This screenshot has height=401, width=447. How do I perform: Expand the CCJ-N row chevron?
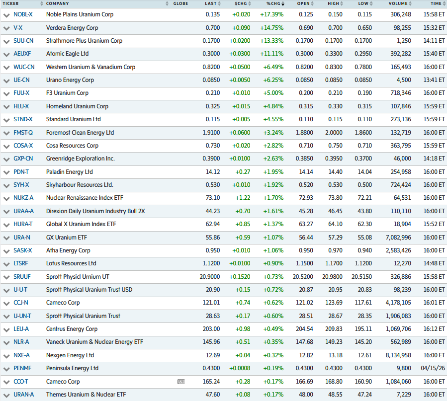click(6, 303)
